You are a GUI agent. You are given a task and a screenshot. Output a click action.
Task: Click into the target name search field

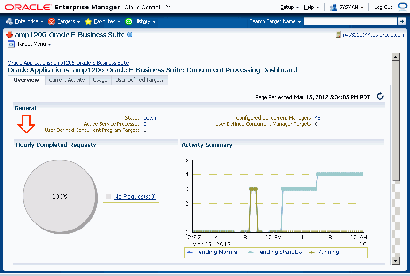coord(350,22)
